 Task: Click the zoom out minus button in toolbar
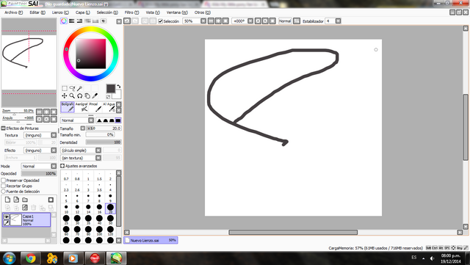click(211, 21)
